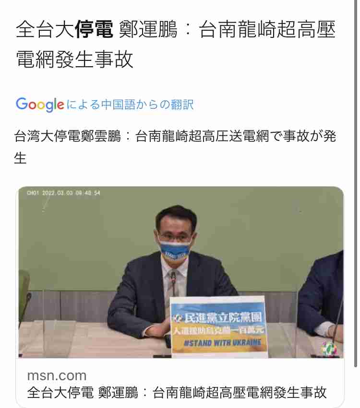Open the card title 全台大停電 鄭運鵬 at bottom
Viewport: 360px width, 408px height.
(177, 392)
